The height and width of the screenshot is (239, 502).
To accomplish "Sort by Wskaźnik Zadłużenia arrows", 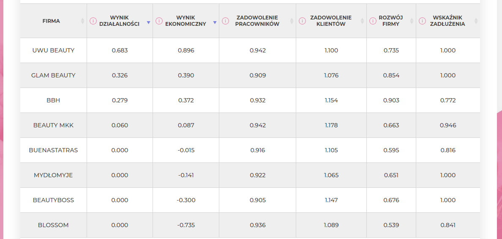I will 476,21.
